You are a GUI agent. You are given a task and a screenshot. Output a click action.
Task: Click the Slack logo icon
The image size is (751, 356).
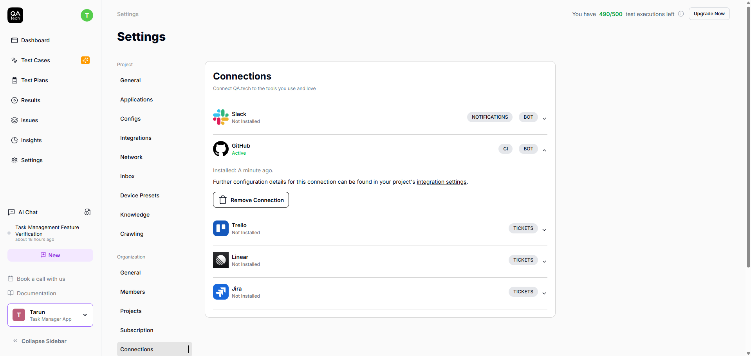(221, 117)
